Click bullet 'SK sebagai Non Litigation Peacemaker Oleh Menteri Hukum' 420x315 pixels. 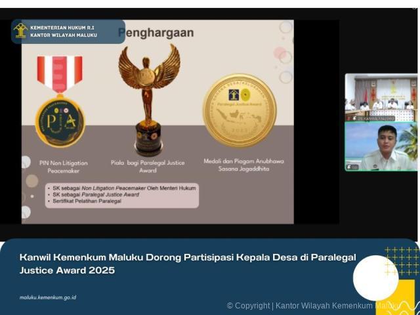124,188
